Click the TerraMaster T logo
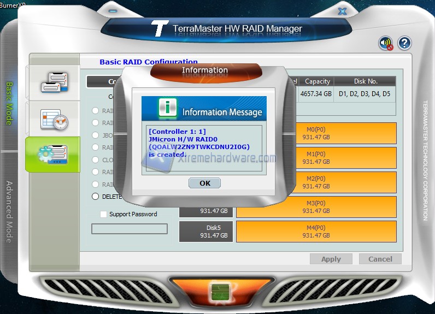This screenshot has height=314, width=435. point(159,29)
